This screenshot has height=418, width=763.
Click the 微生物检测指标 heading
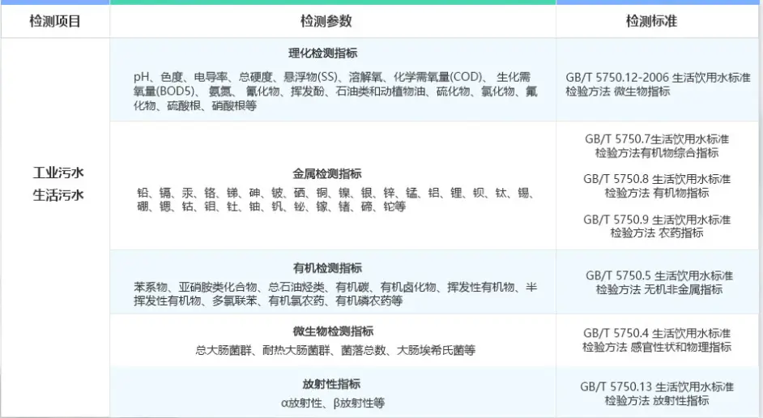pos(333,331)
